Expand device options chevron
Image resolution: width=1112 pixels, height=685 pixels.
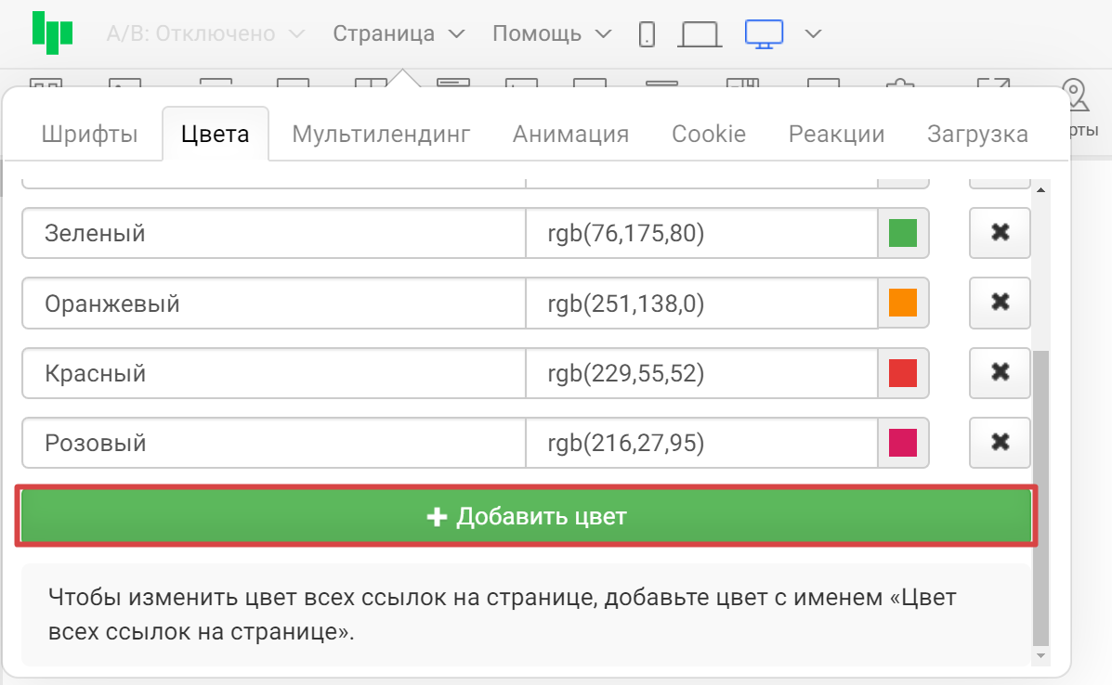click(813, 34)
